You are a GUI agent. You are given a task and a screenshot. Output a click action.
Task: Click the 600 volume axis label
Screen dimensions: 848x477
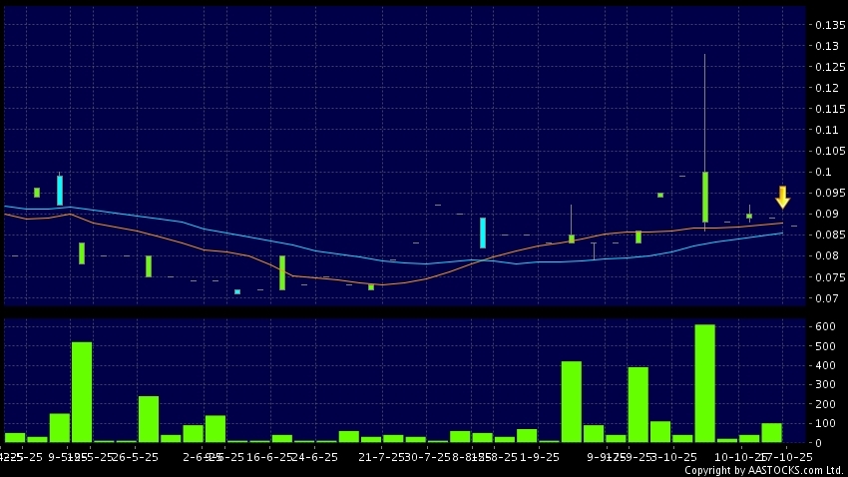click(825, 326)
